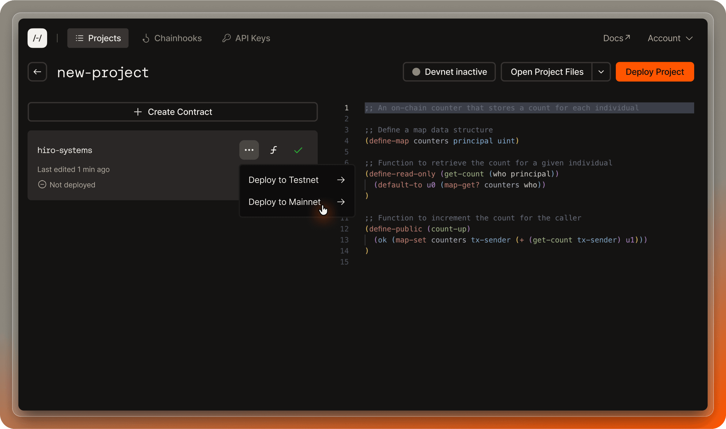Click on hiro-systems contract name
The width and height of the screenshot is (726, 429).
click(65, 150)
